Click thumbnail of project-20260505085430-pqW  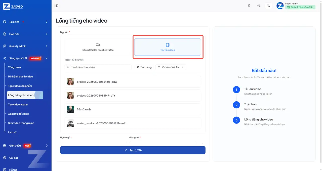click(x=70, y=82)
